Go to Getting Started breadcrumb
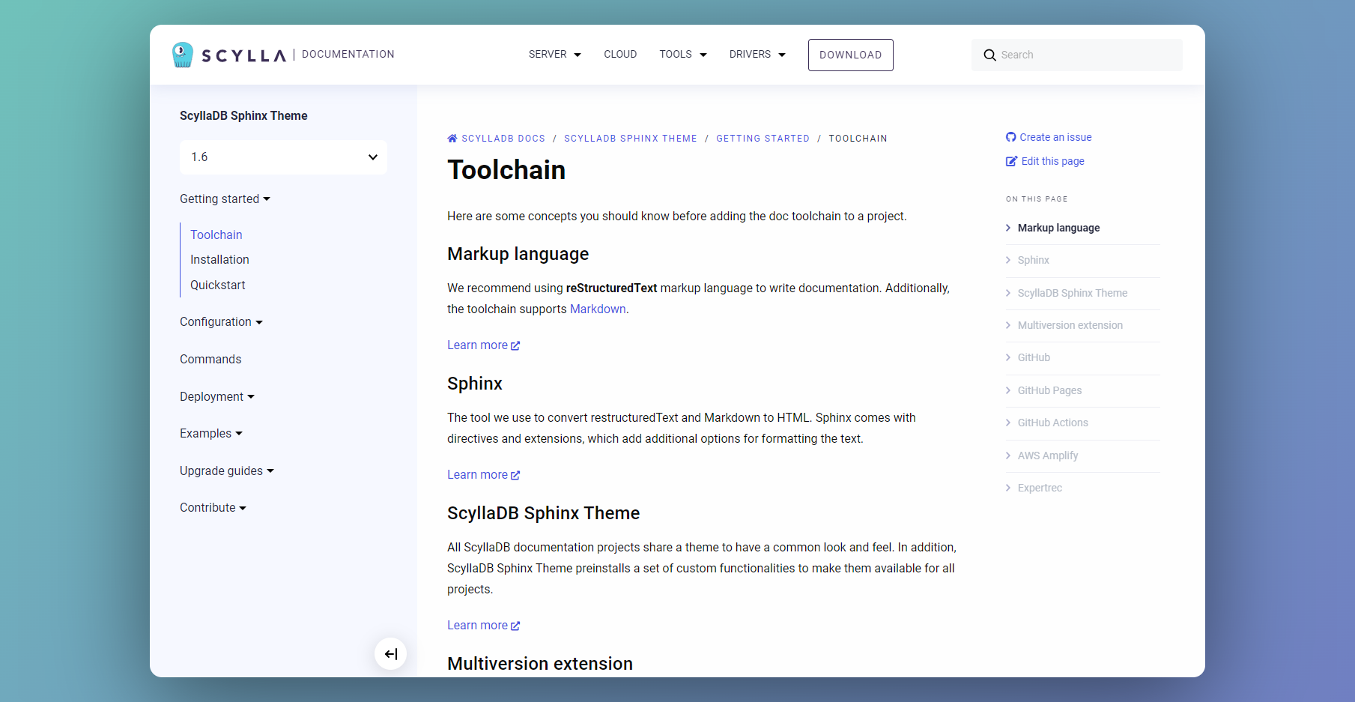This screenshot has width=1355, height=702. (763, 139)
